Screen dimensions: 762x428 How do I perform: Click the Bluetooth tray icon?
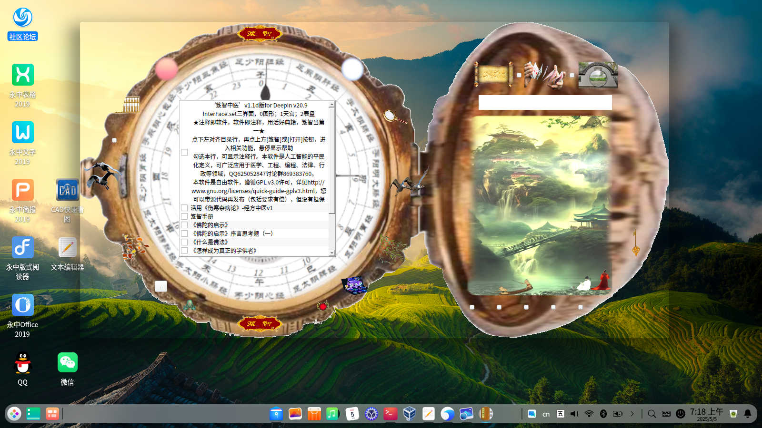coord(603,414)
